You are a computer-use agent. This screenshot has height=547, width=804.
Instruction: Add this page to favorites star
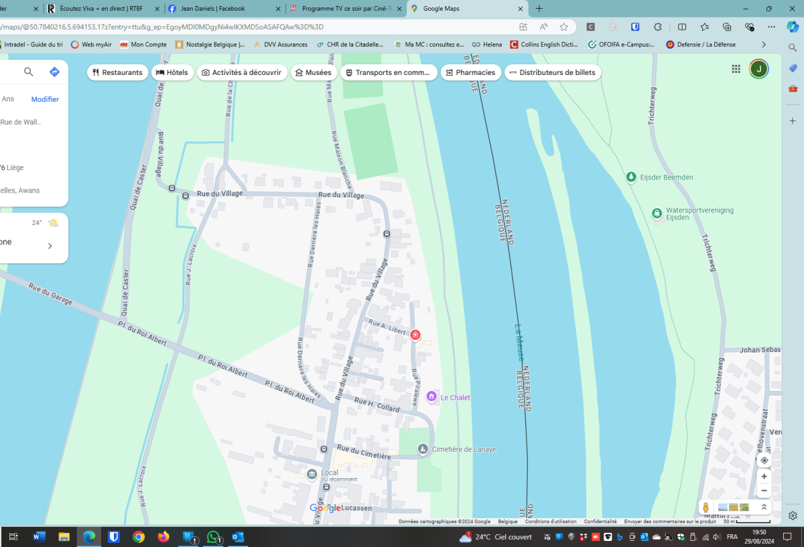pos(563,27)
